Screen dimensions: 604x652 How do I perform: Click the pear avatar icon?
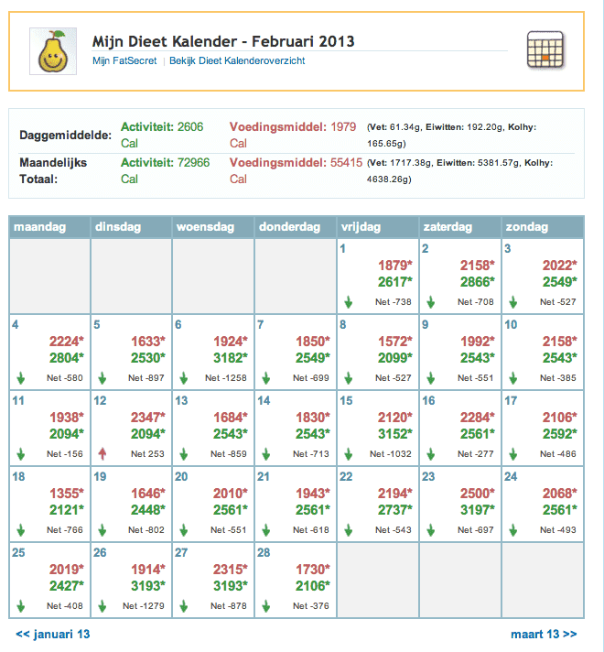tap(53, 51)
